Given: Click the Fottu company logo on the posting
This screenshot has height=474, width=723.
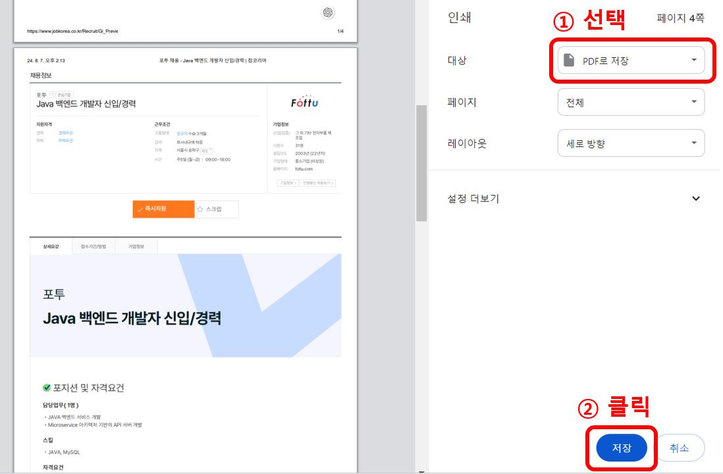Looking at the screenshot, I should click(306, 102).
